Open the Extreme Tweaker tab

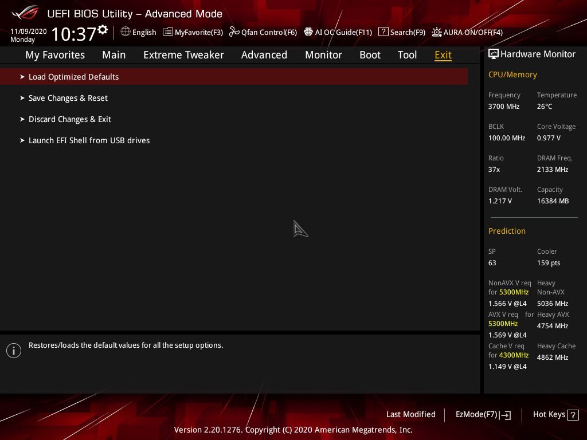tap(183, 55)
